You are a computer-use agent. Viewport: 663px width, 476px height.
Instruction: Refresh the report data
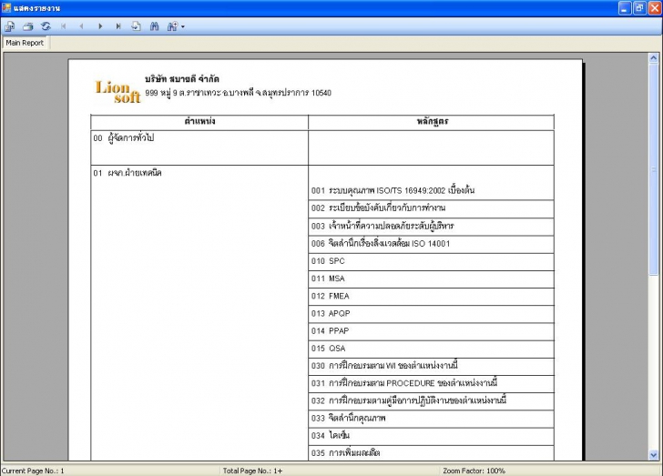coord(46,26)
